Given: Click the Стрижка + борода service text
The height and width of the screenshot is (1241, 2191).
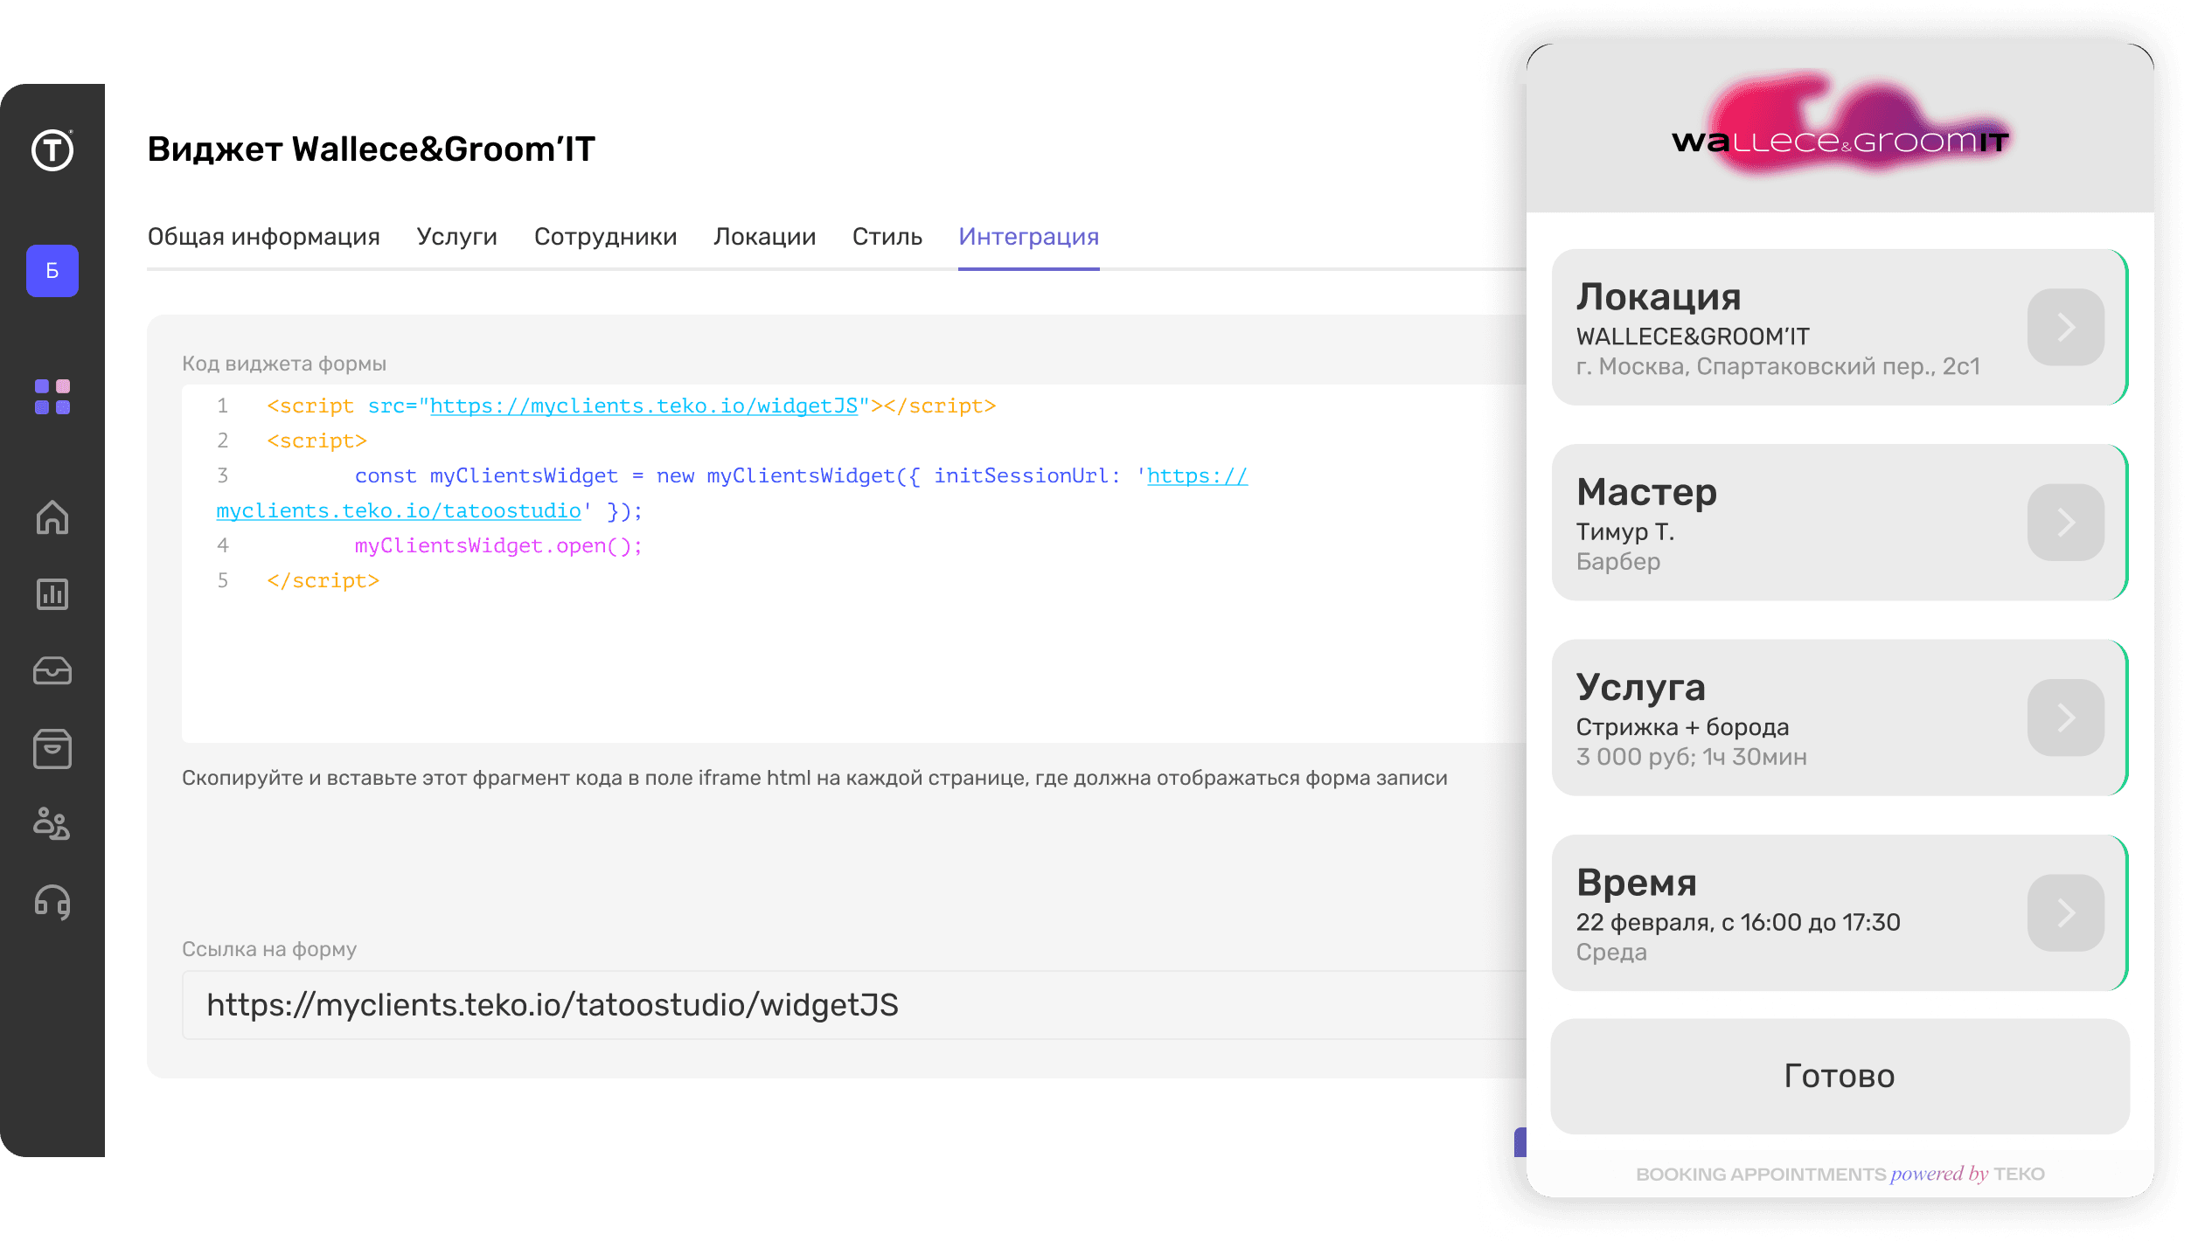Looking at the screenshot, I should click(1682, 727).
